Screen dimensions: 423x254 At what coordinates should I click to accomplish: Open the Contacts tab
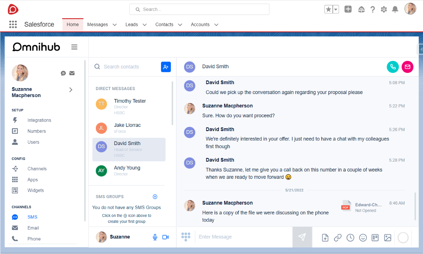click(x=164, y=25)
